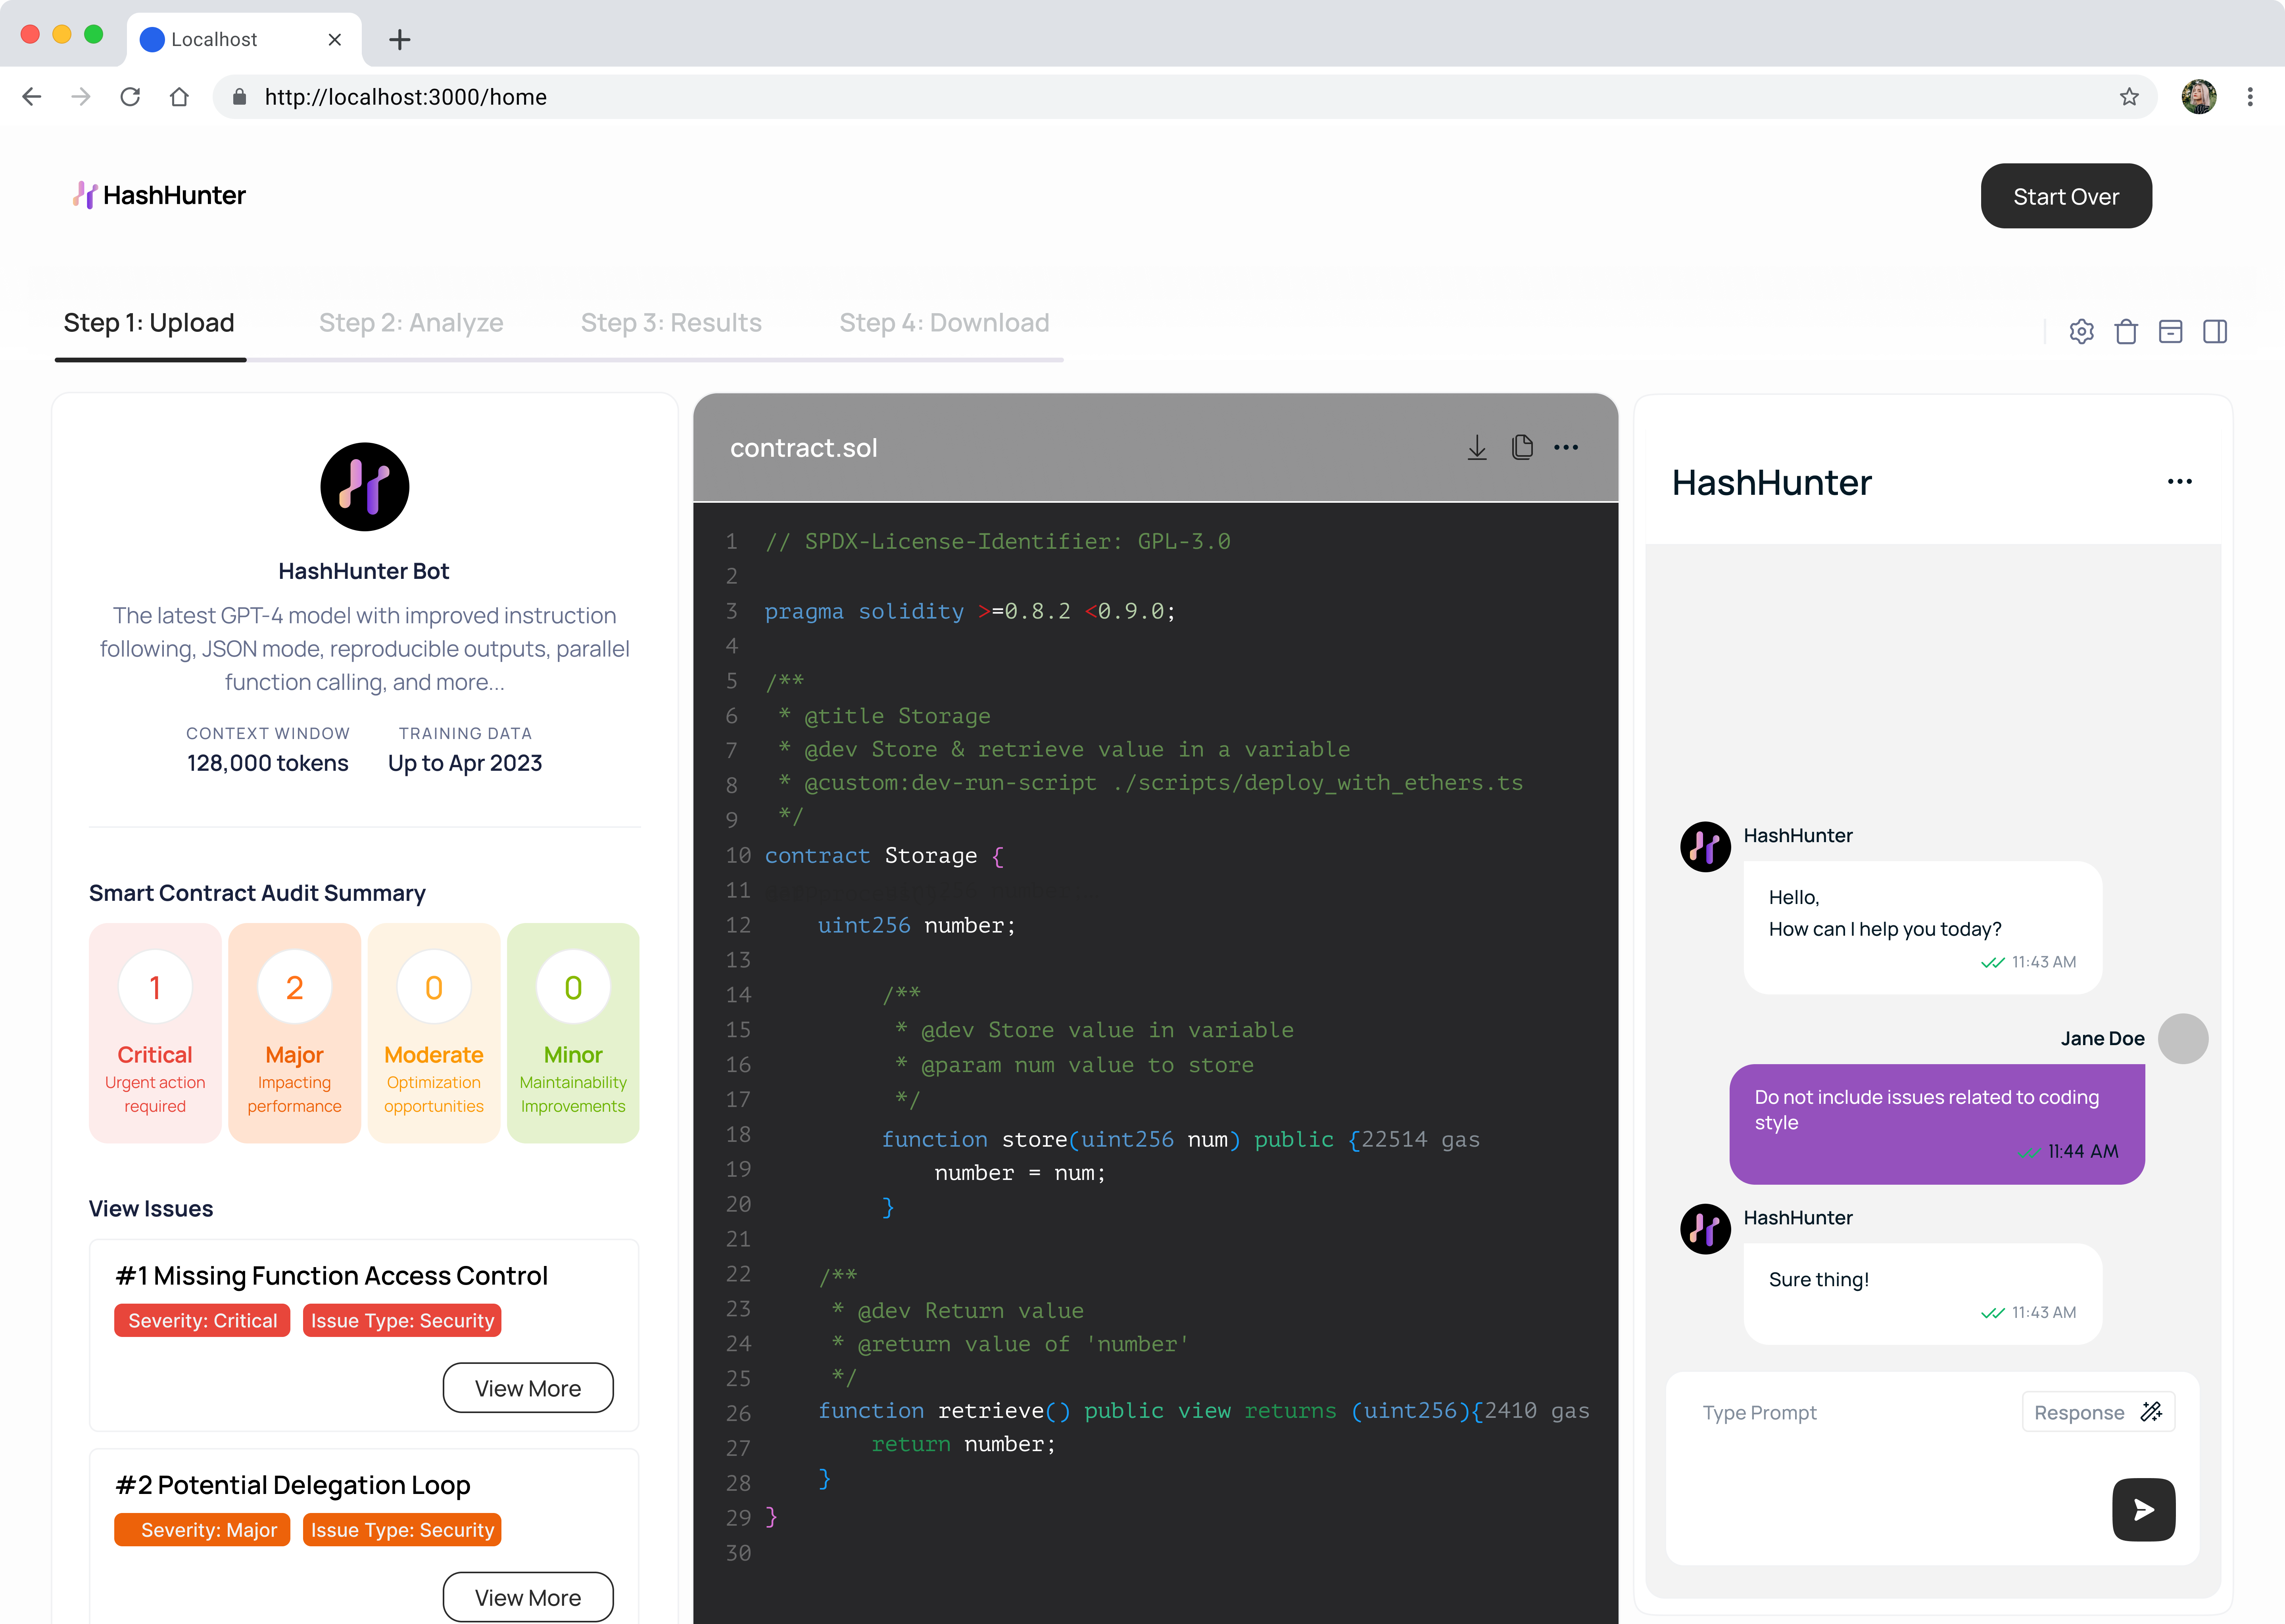The width and height of the screenshot is (2285, 1624).
Task: Click the trash delete icon
Action: tap(2126, 331)
